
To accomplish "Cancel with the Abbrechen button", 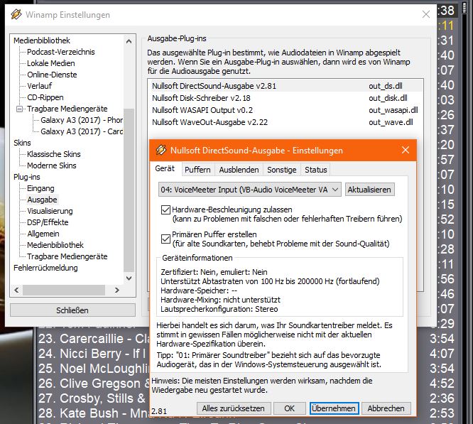I will point(386,408).
